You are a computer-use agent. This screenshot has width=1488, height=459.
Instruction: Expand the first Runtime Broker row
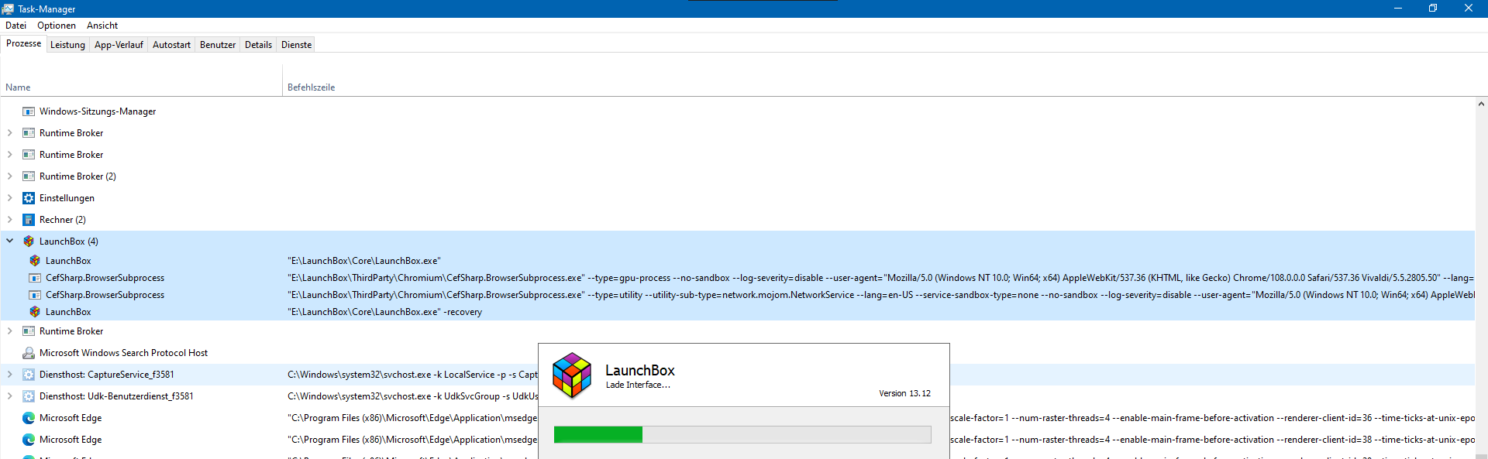pyautogui.click(x=9, y=133)
